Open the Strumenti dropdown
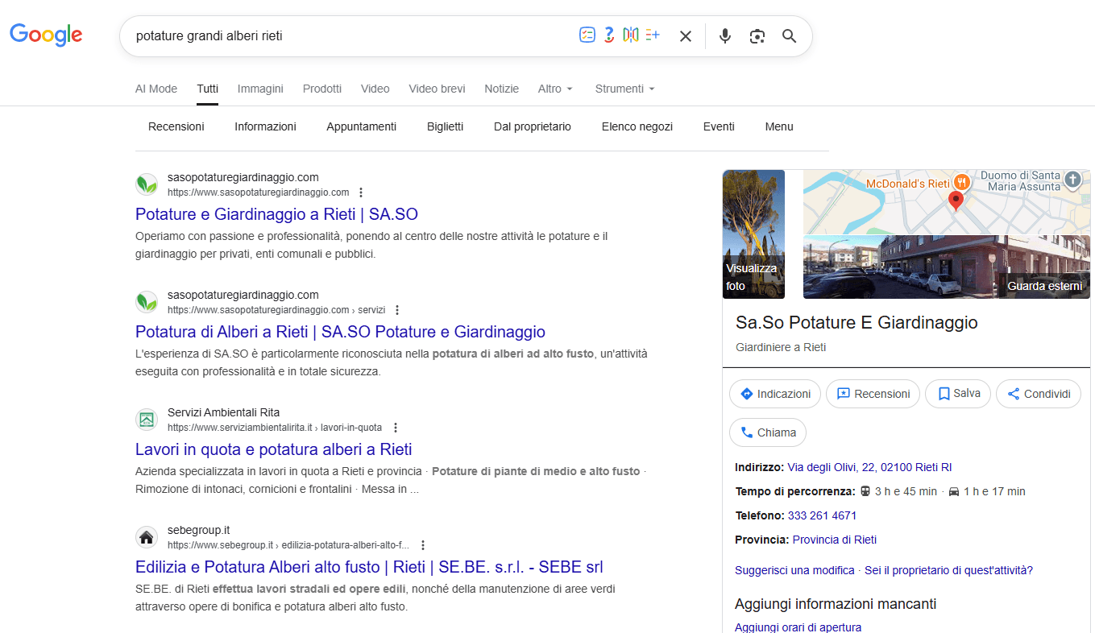This screenshot has width=1095, height=633. pyautogui.click(x=624, y=89)
